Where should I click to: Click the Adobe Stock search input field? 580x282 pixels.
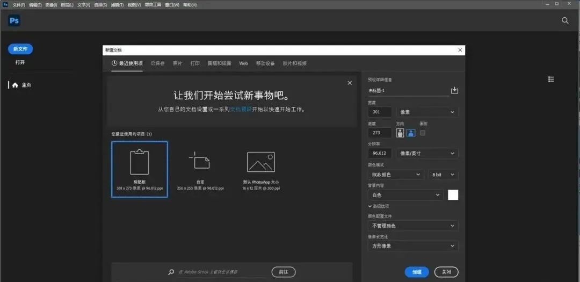coord(222,272)
